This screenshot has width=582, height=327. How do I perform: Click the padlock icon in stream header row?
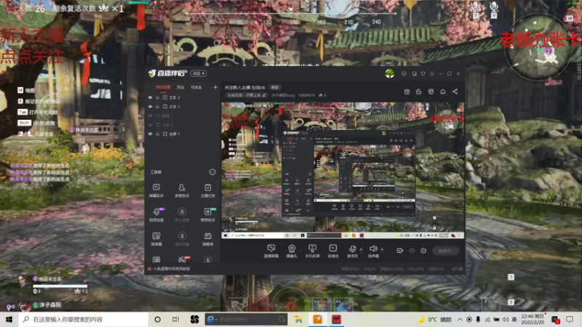tap(418, 92)
